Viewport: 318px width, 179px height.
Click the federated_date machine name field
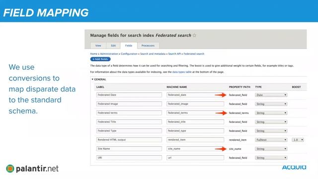click(x=195, y=95)
